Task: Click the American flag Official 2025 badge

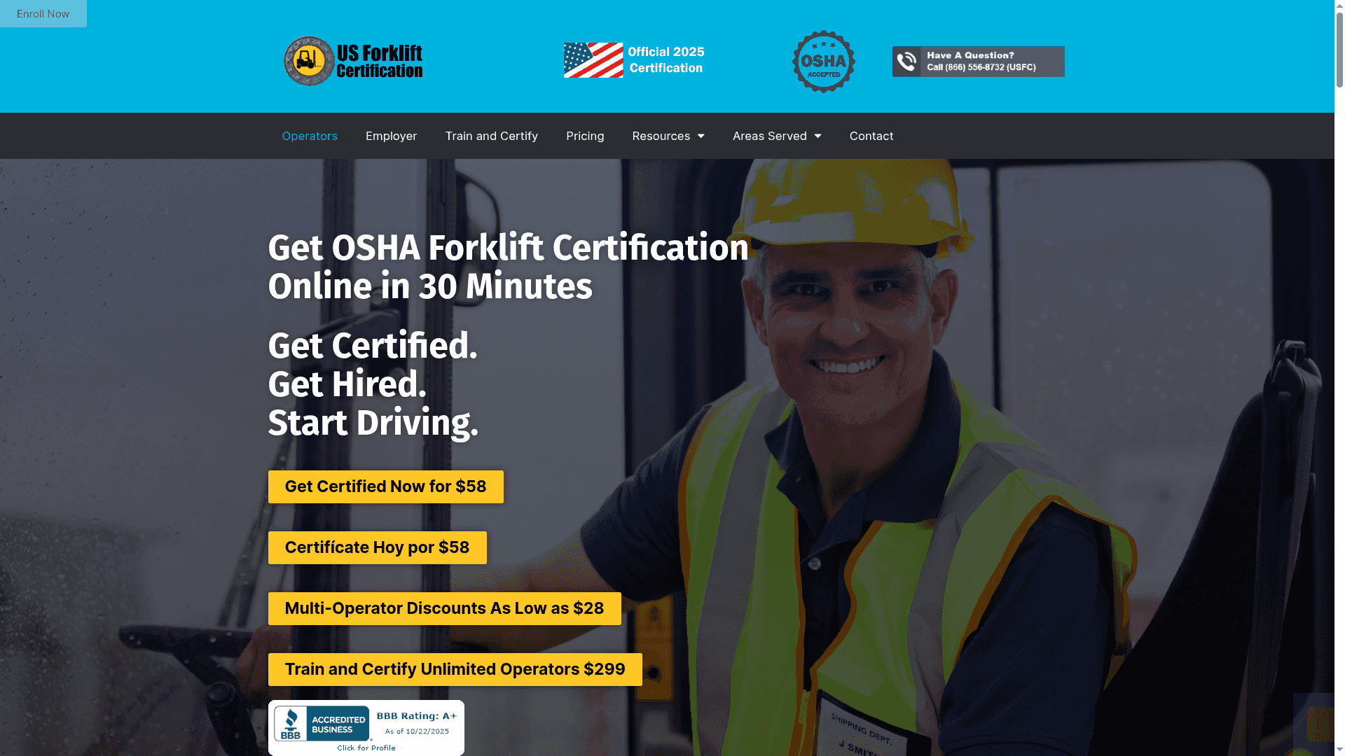Action: coord(633,60)
